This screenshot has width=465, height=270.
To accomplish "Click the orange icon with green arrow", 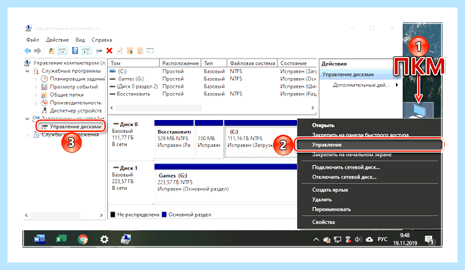I will click(130, 51).
